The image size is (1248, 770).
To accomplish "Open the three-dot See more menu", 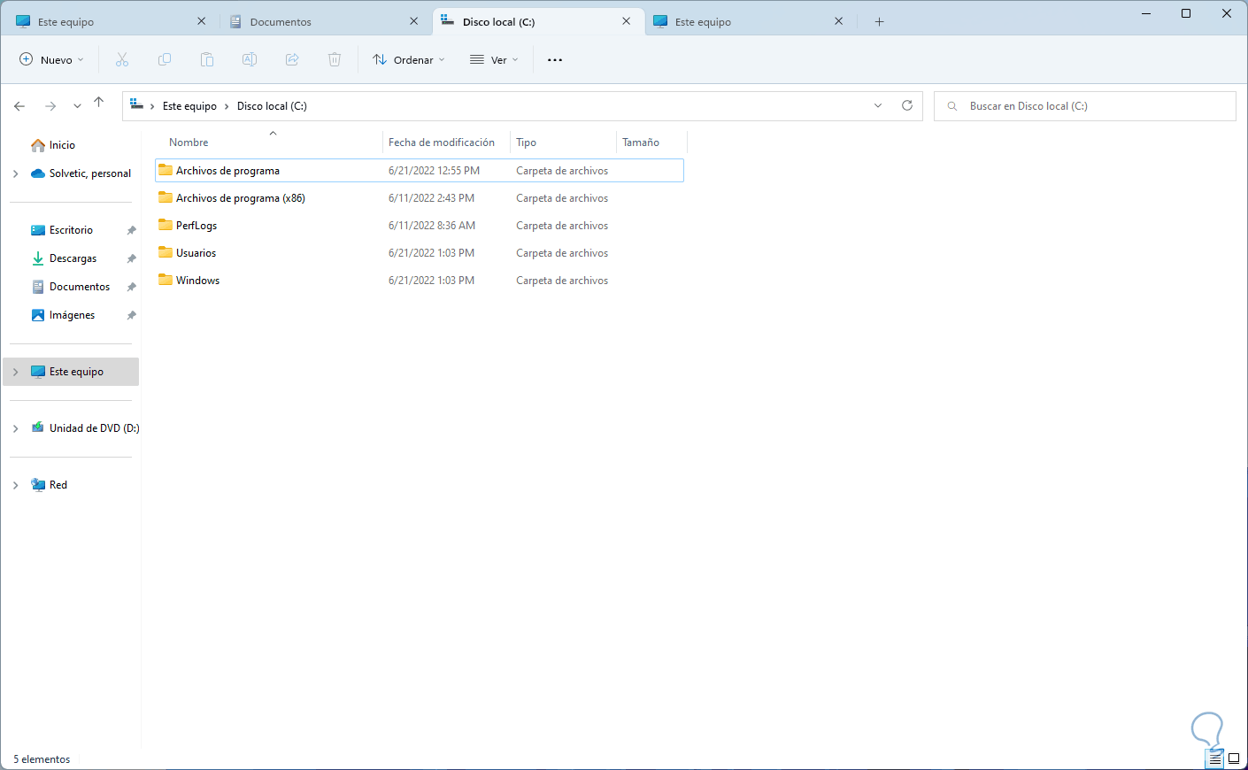I will pos(555,60).
